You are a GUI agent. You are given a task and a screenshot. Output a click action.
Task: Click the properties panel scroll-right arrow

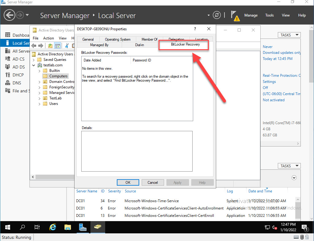point(298,143)
